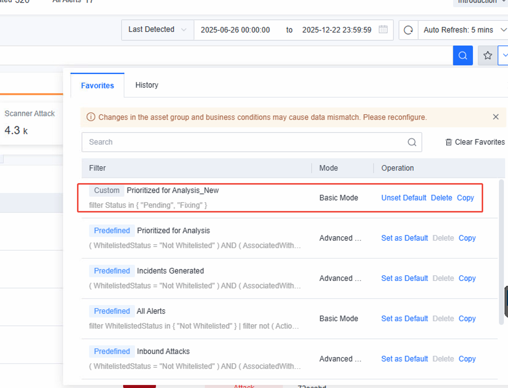The image size is (508, 388).
Task: Dismiss the data mismatch warning banner
Action: (496, 117)
